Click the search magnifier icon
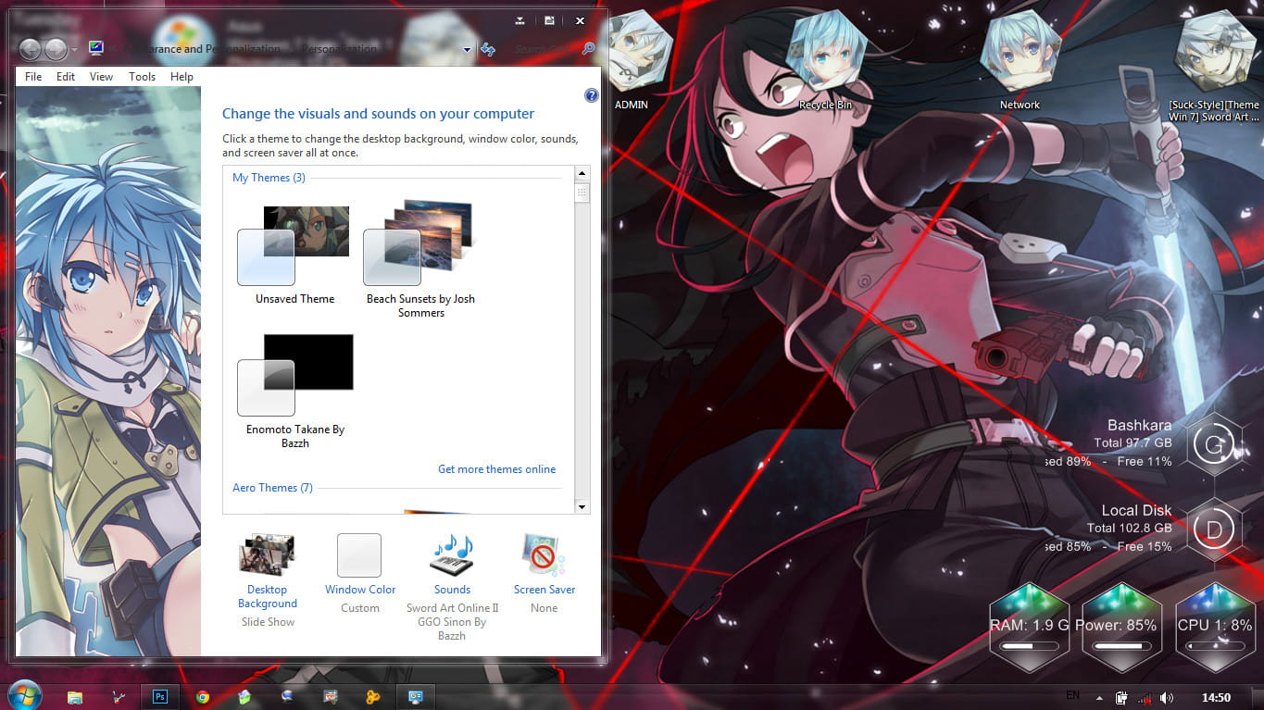This screenshot has width=1264, height=710. pyautogui.click(x=588, y=49)
